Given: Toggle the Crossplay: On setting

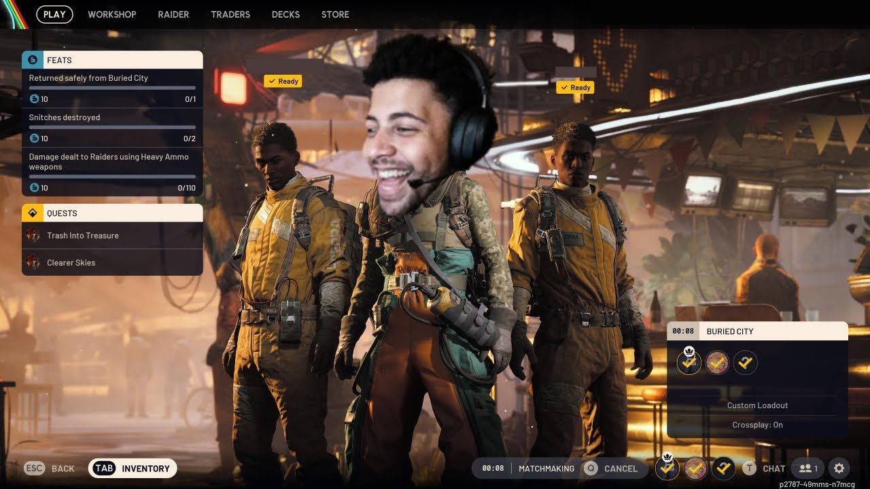Looking at the screenshot, I should pos(757,424).
